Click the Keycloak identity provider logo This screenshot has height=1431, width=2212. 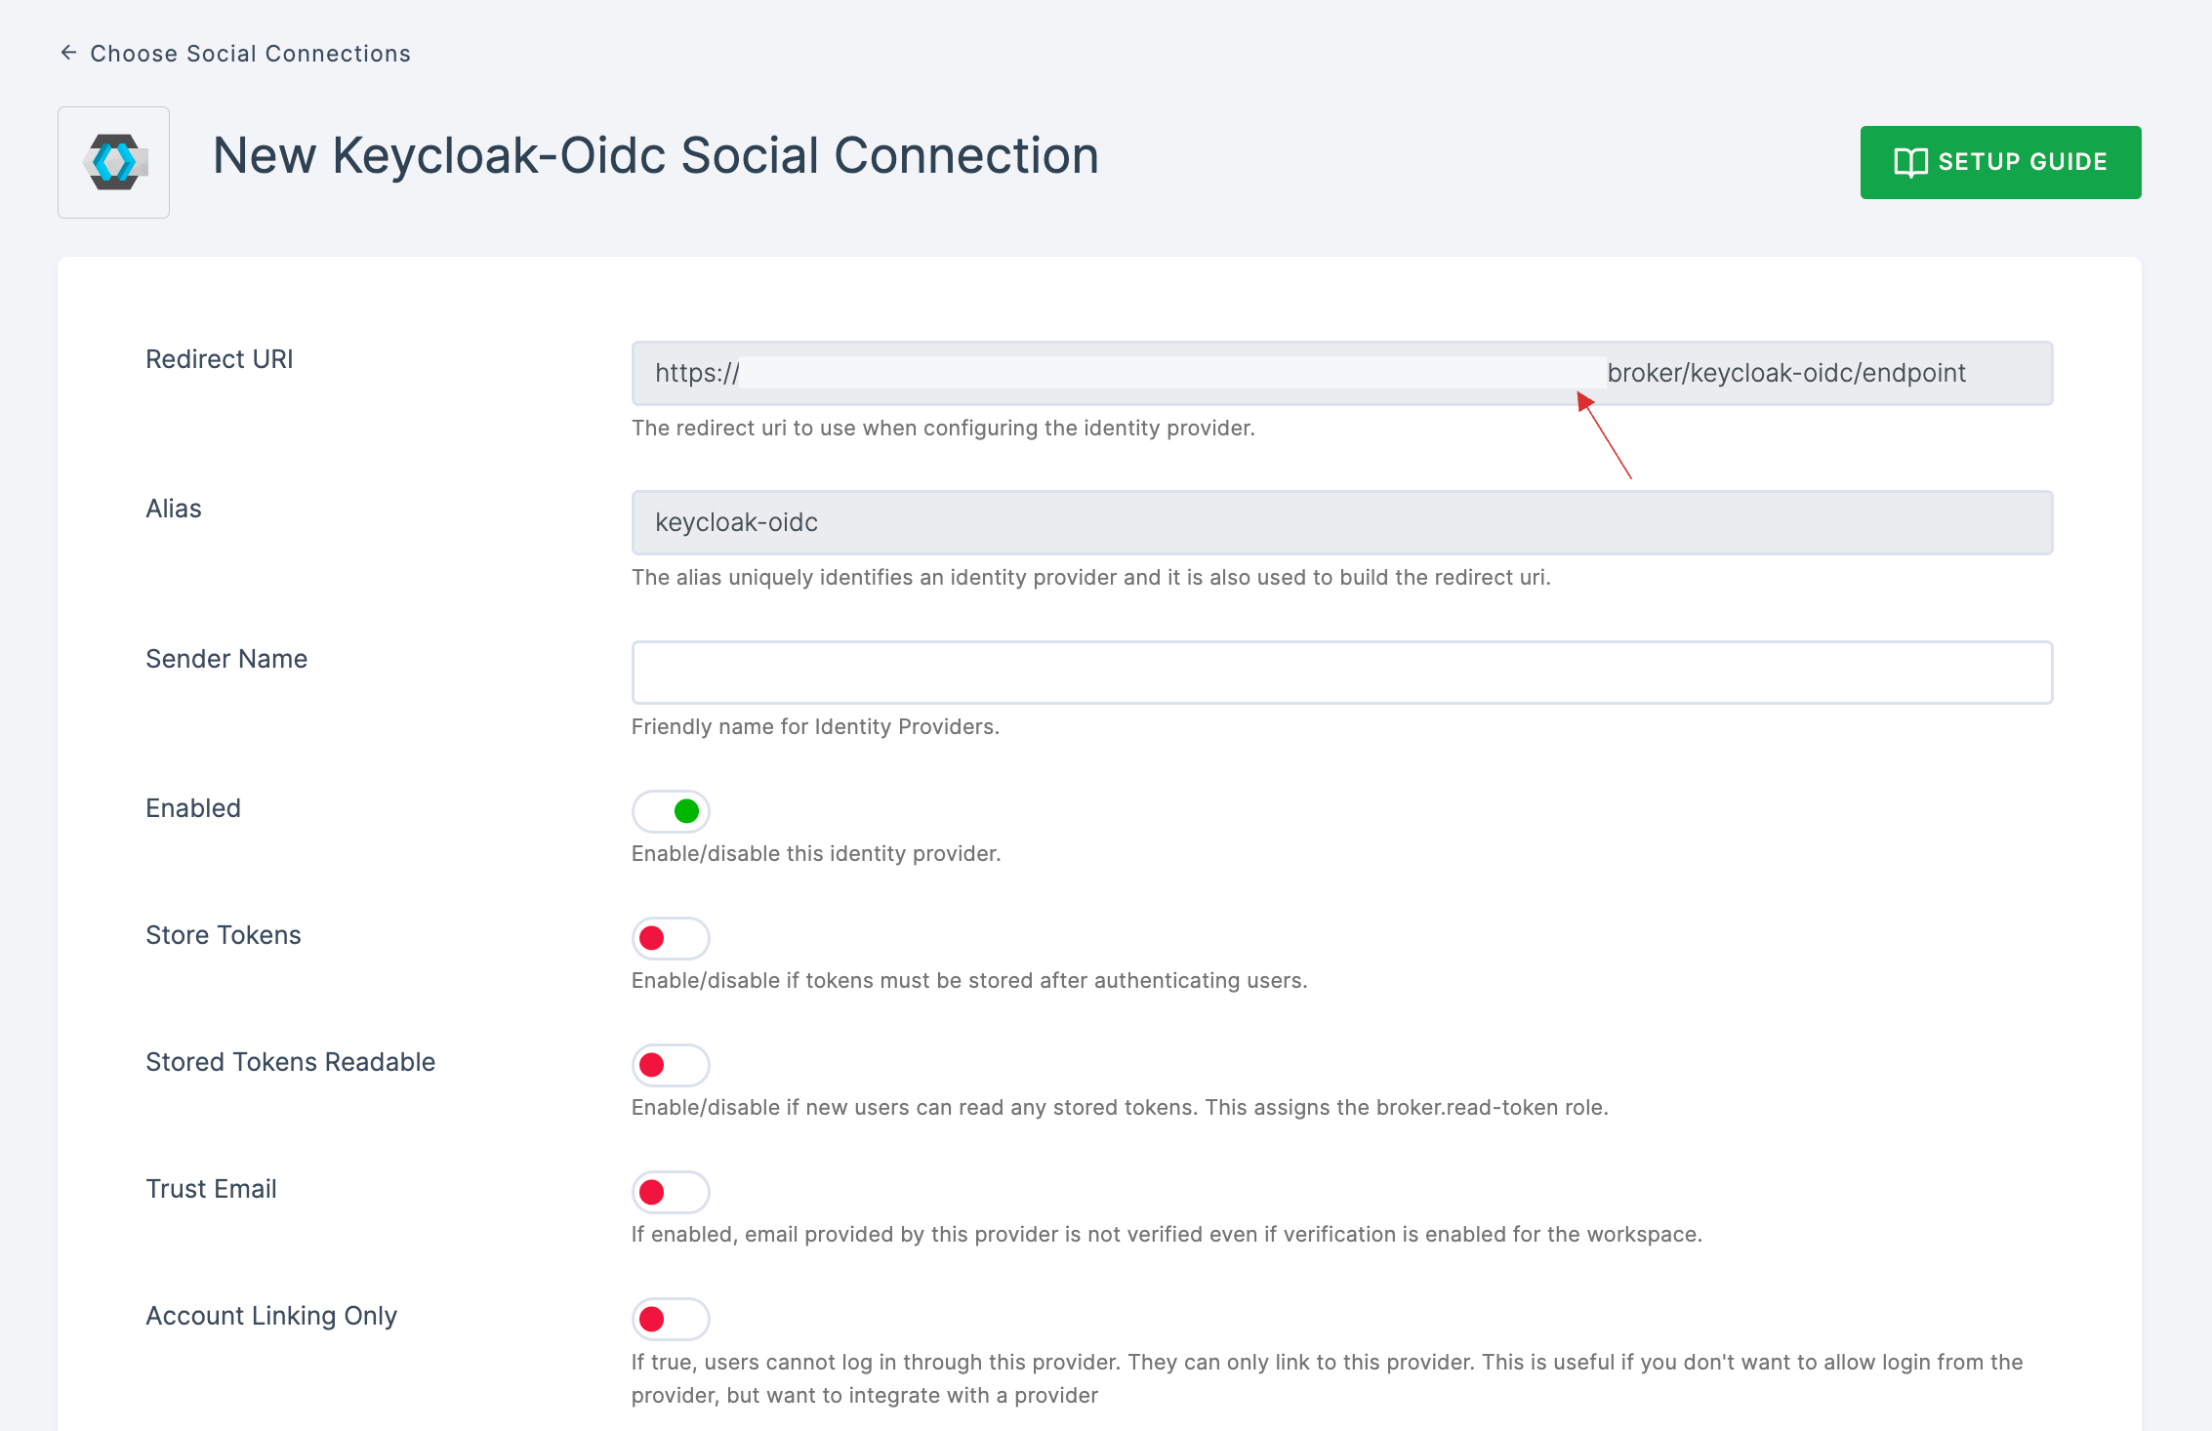click(113, 161)
